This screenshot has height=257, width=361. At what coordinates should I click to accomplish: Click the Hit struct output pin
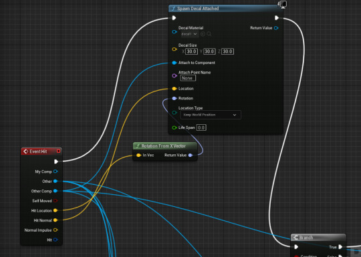55,240
